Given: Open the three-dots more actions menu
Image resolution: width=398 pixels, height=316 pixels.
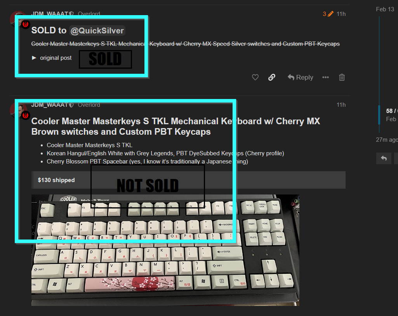Looking at the screenshot, I should (325, 77).
